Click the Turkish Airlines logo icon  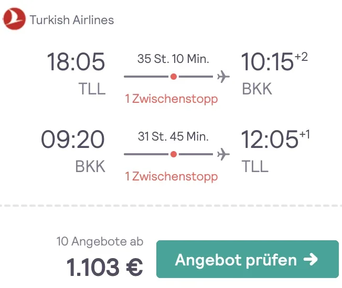click(14, 20)
